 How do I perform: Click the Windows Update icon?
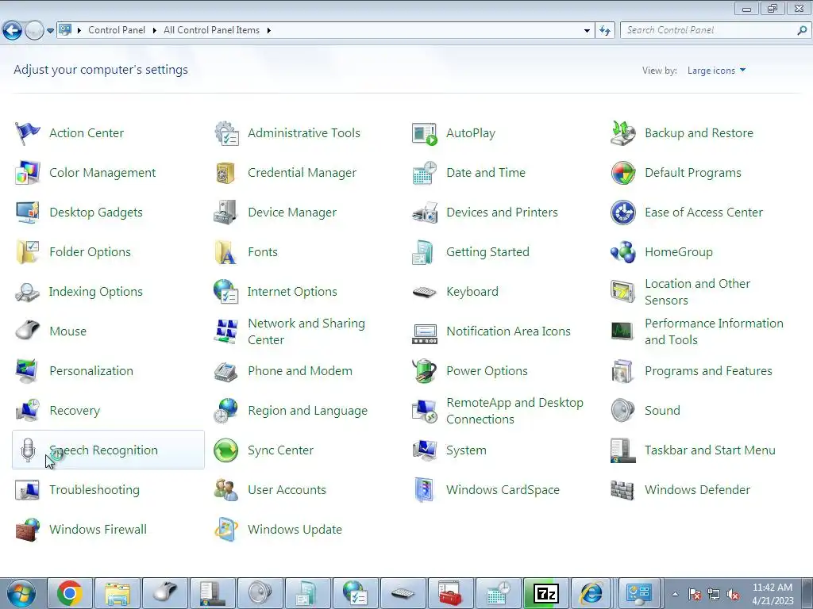point(226,530)
